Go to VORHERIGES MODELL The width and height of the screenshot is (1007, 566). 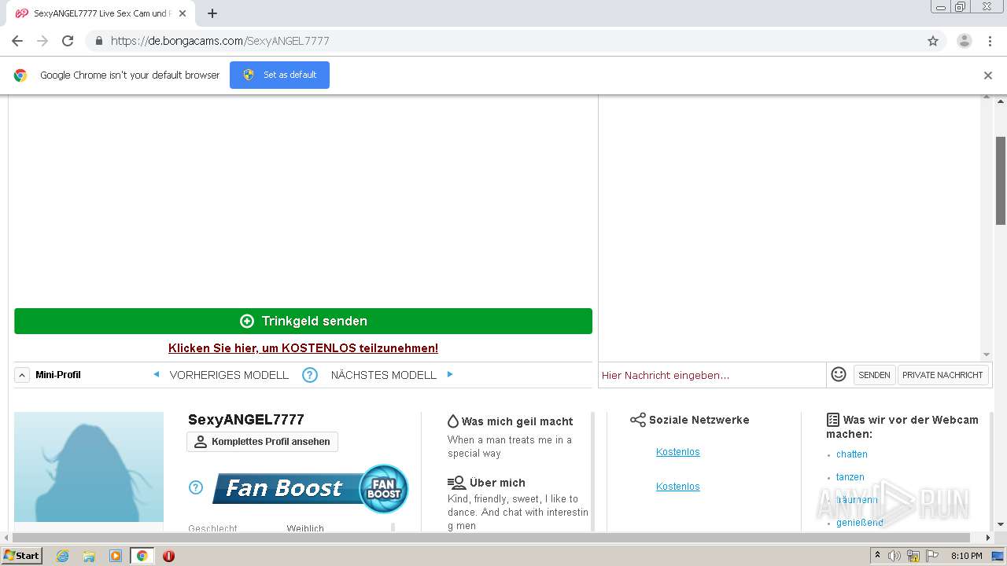coord(229,375)
